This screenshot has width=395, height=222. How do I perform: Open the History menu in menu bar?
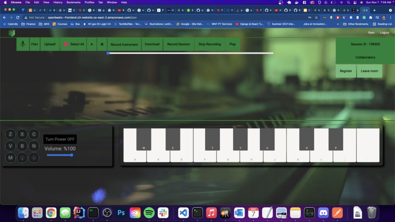(x=58, y=2)
